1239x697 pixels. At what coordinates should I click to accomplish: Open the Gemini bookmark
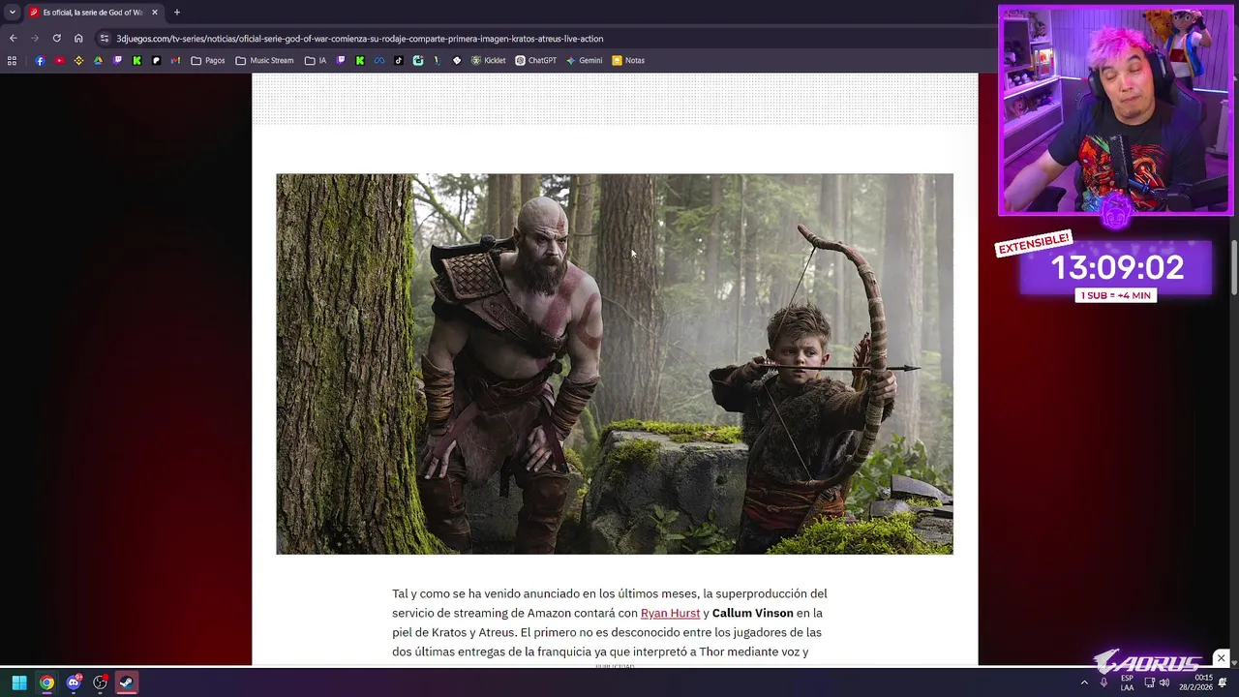[x=584, y=60]
